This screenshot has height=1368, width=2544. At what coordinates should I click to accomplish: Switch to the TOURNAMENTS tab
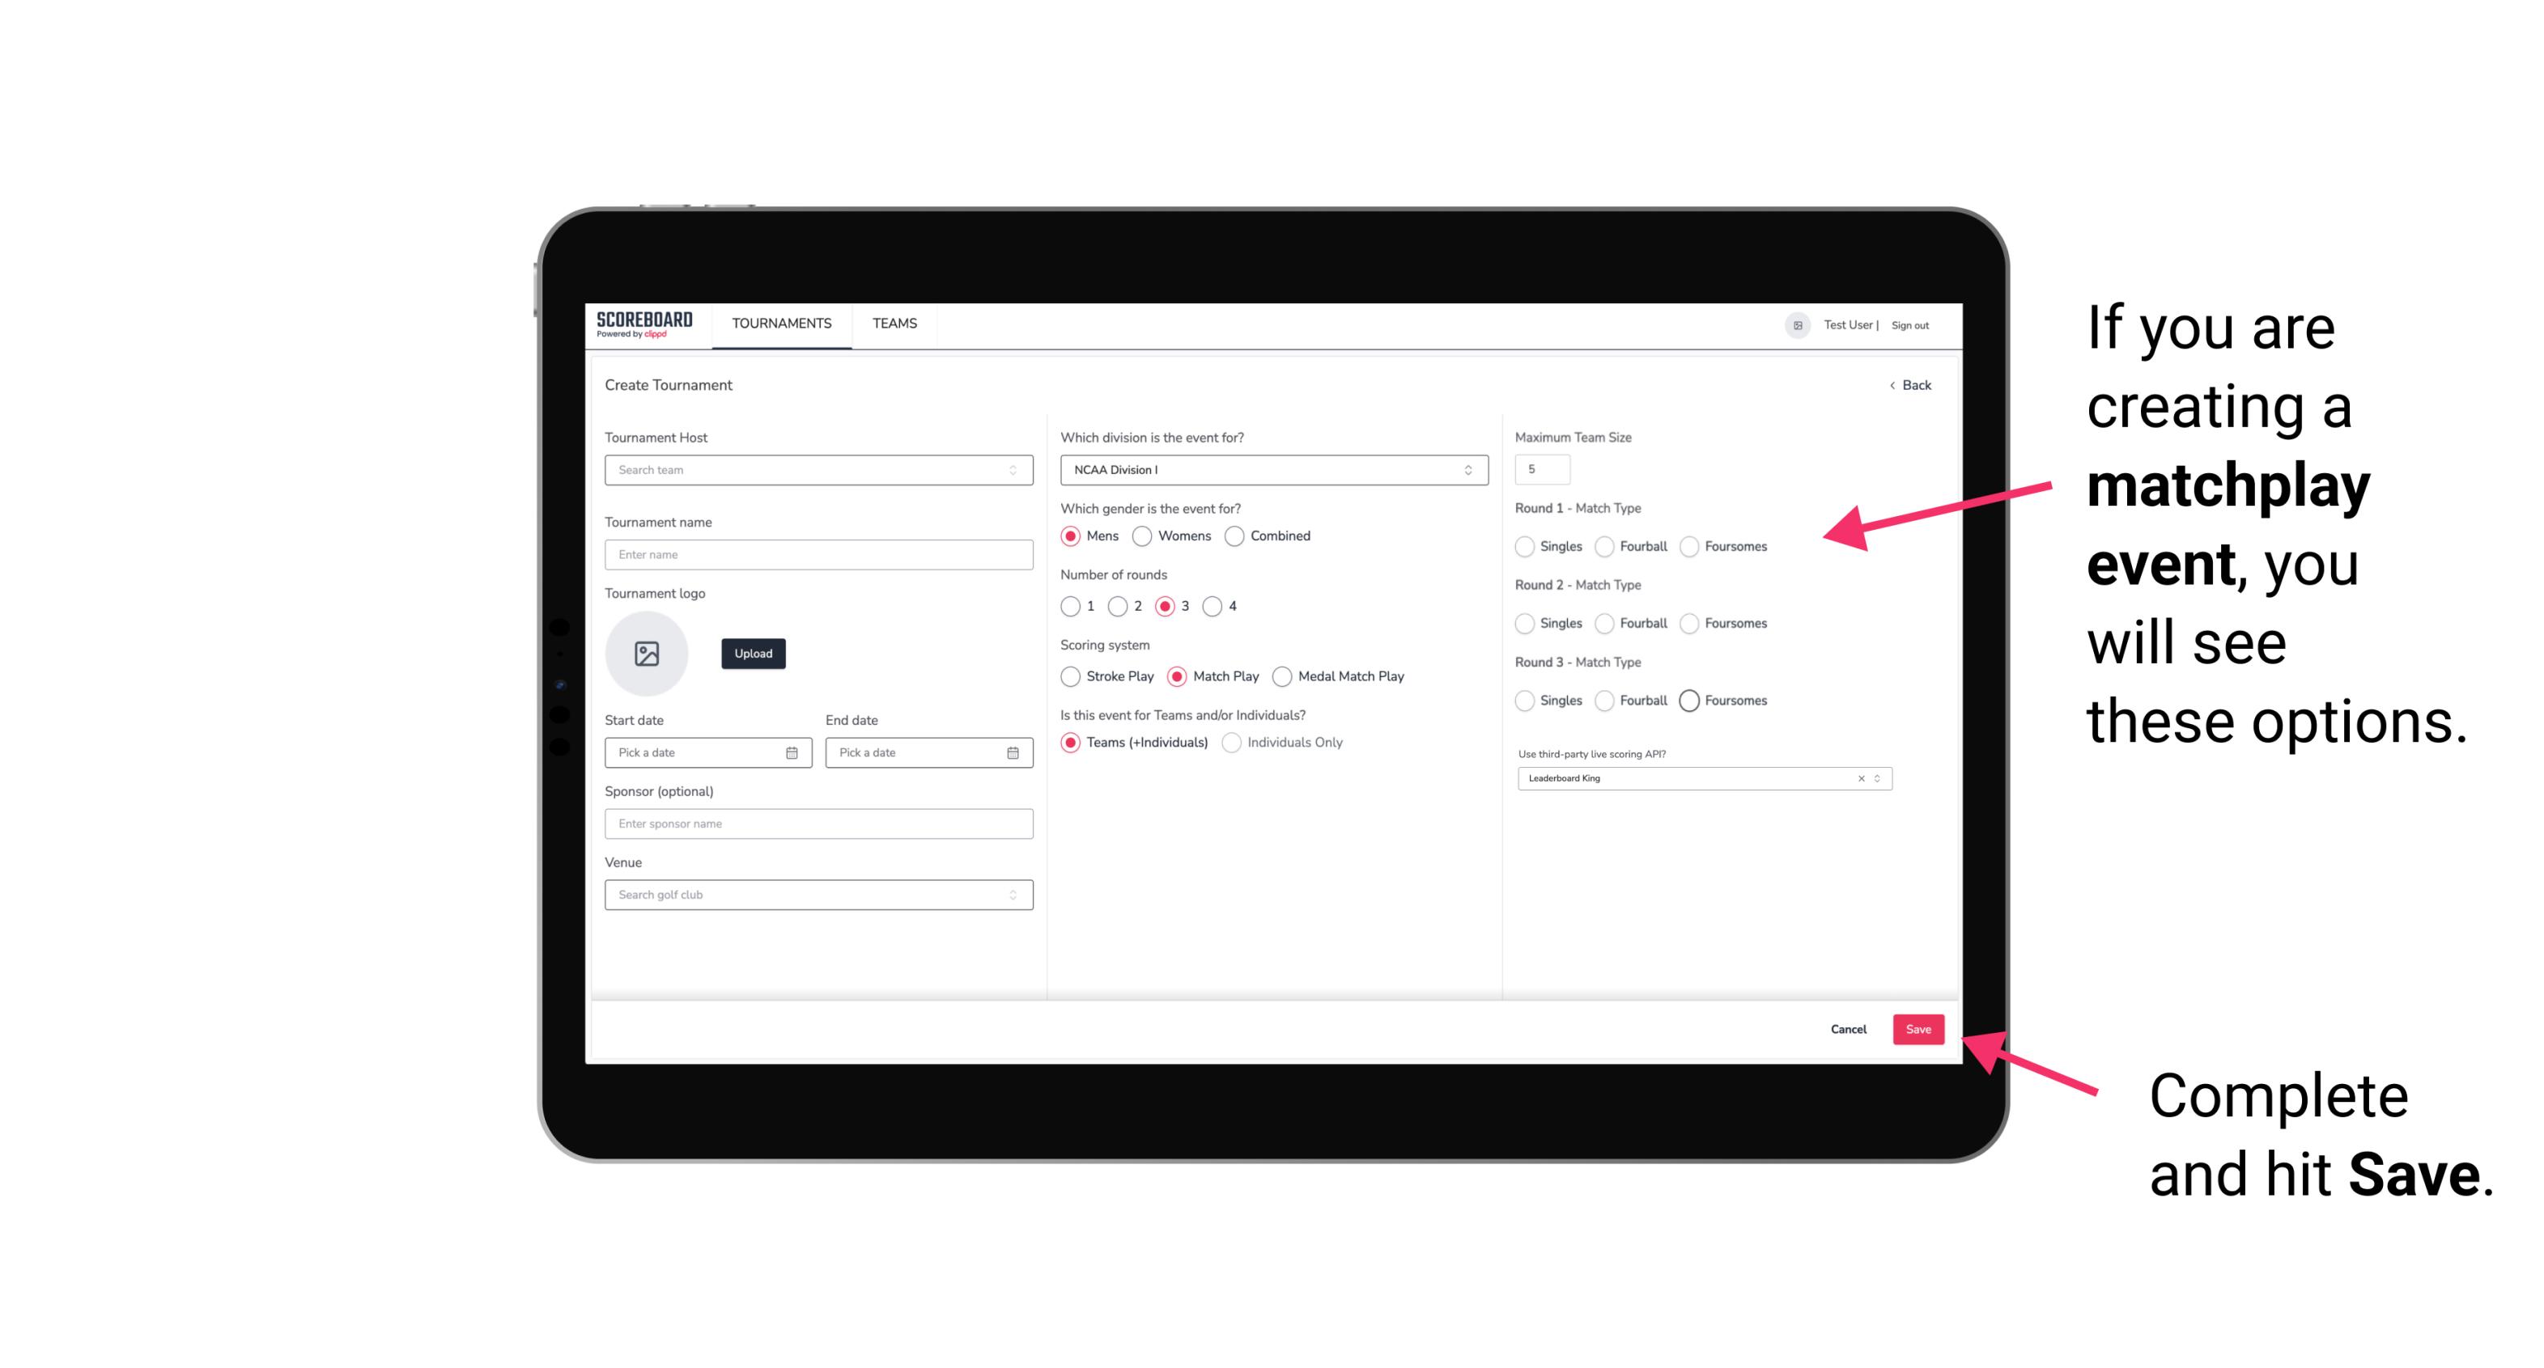[782, 324]
